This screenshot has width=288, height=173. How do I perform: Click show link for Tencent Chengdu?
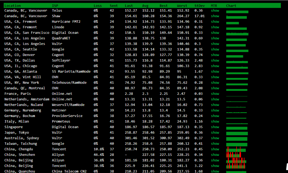[215, 149]
